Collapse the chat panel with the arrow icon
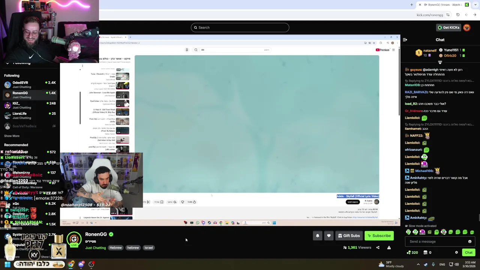The image size is (480, 270). pos(405,40)
